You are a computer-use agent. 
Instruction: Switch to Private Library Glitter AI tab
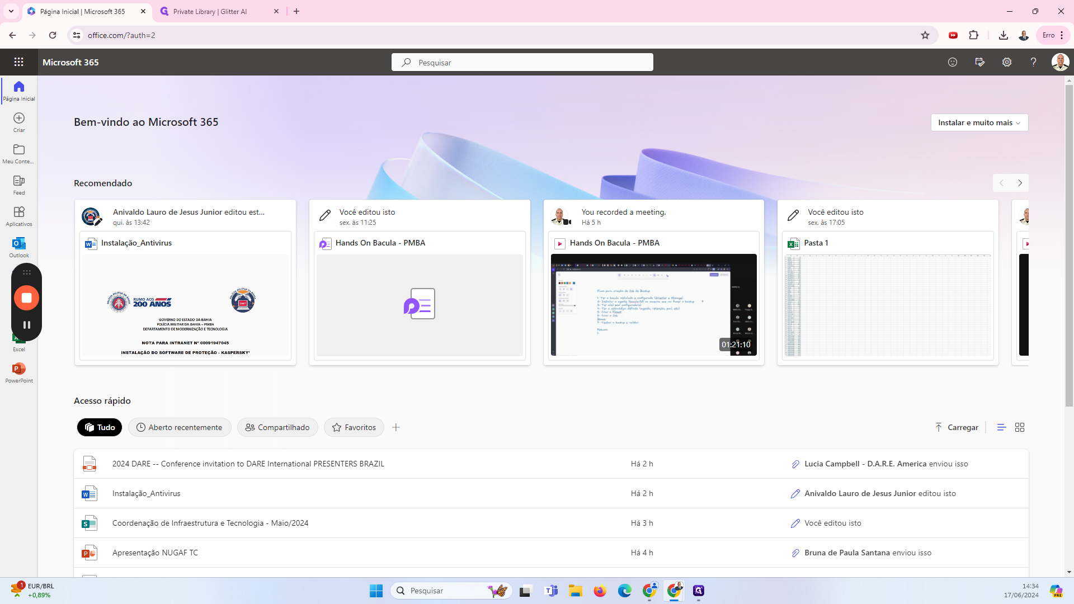(x=218, y=11)
